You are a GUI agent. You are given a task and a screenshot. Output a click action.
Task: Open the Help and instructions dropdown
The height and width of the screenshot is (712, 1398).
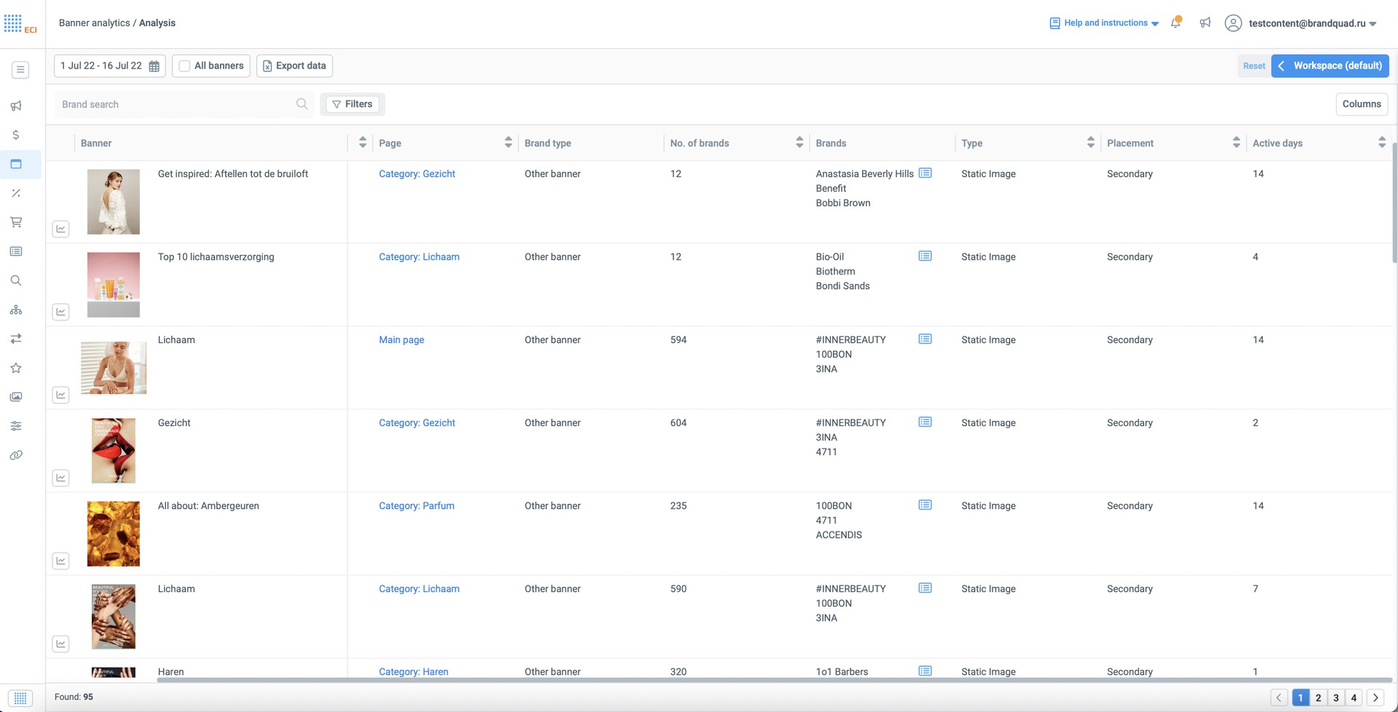pos(1103,23)
